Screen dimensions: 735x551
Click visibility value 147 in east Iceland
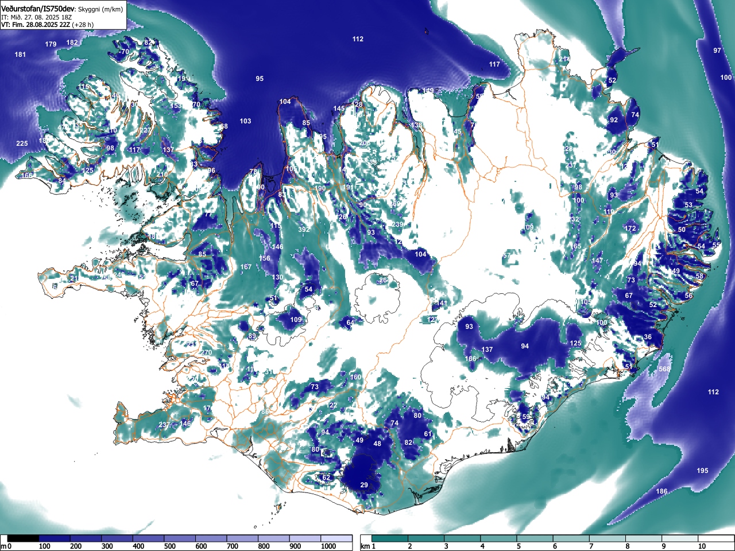coord(597,261)
